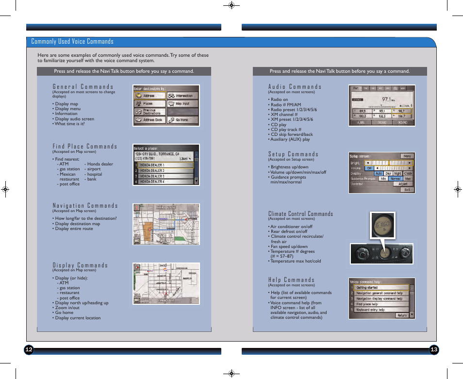Click Adjust next to Contrast
Viewport: 463px width, 379px height.
[403, 184]
